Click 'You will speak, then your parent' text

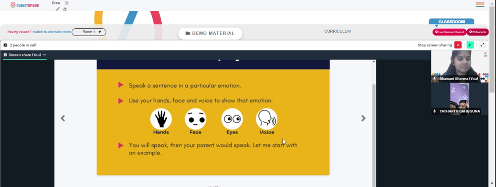coord(213,149)
